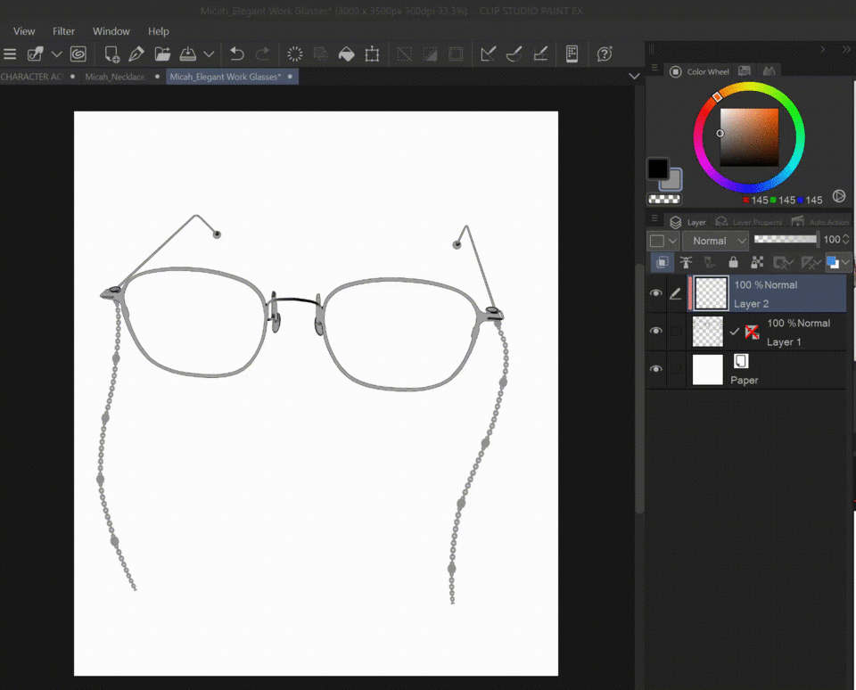Open file using the folder icon
Image resolution: width=856 pixels, height=690 pixels.
[x=162, y=54]
